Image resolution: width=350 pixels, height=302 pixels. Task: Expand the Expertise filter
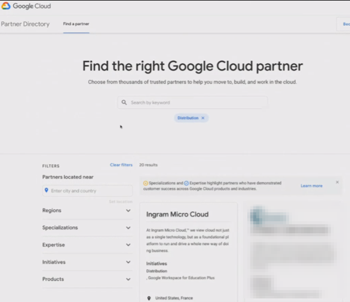pyautogui.click(x=87, y=245)
